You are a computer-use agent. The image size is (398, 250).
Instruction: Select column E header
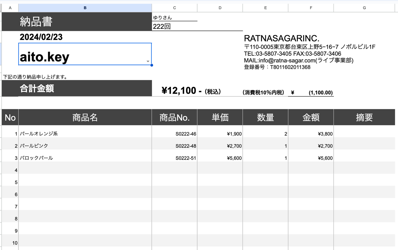pyautogui.click(x=265, y=8)
